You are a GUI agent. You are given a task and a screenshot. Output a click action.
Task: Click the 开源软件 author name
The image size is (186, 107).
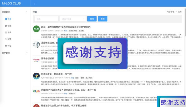tap(44, 31)
